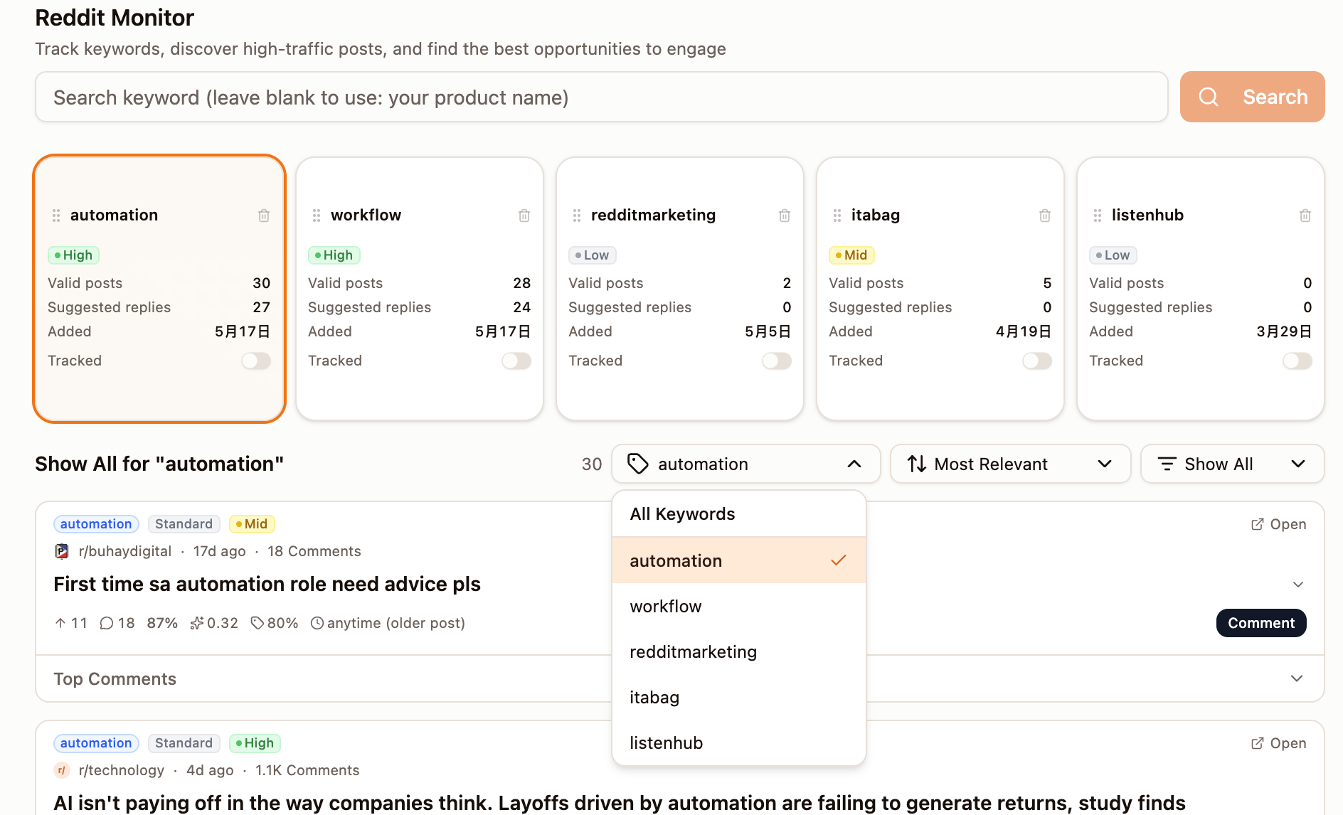Click the sparkle score icon showing 0.32
Screen dimensions: 1343x815
click(197, 623)
